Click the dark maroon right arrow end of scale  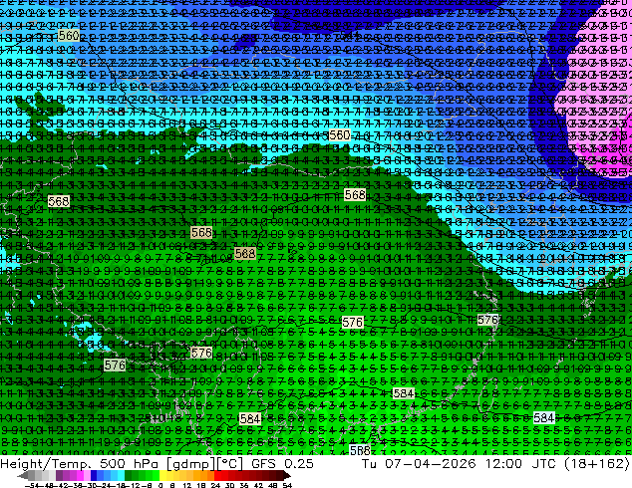287,476
